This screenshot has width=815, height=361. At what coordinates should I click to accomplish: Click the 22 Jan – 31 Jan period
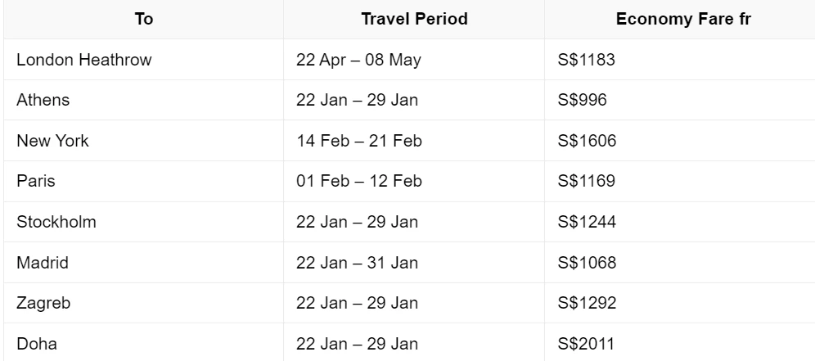pos(357,262)
